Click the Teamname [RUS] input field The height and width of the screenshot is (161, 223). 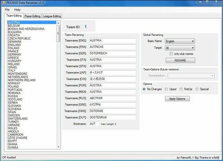click(x=112, y=98)
